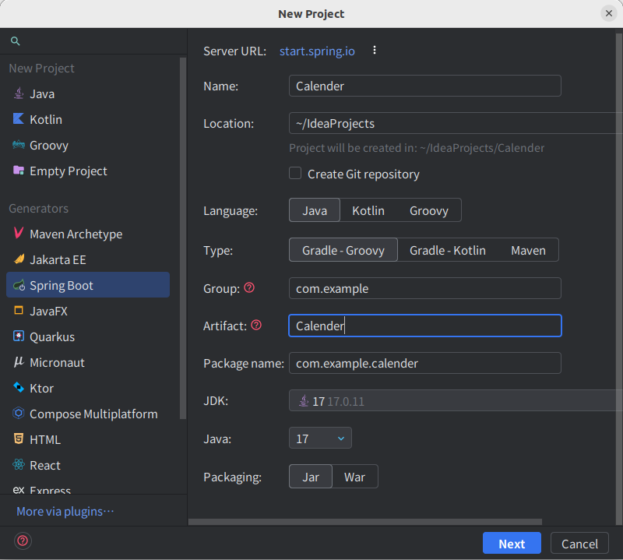The image size is (623, 560).
Task: Select the Java project icon
Action: click(x=19, y=93)
